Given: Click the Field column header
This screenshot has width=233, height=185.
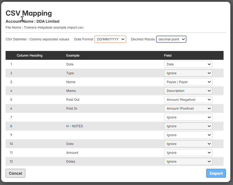Looking at the screenshot, I should click(168, 55).
